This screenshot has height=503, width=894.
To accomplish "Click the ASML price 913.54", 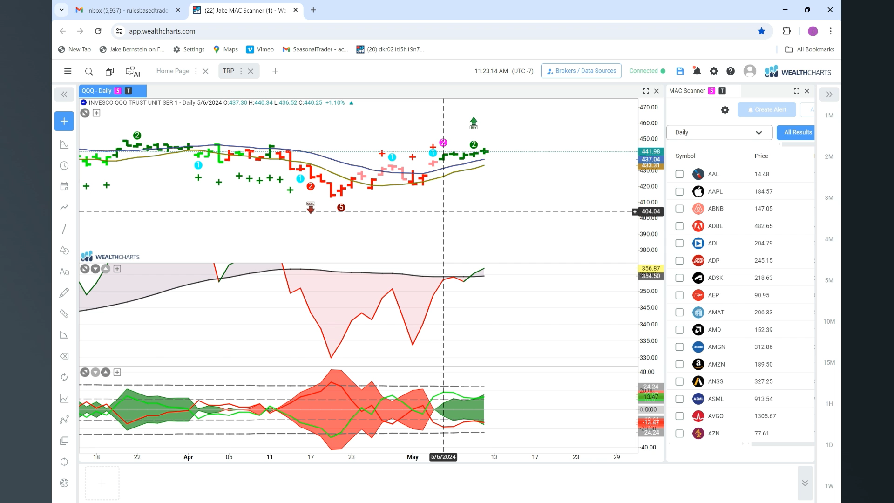I will click(x=763, y=399).
